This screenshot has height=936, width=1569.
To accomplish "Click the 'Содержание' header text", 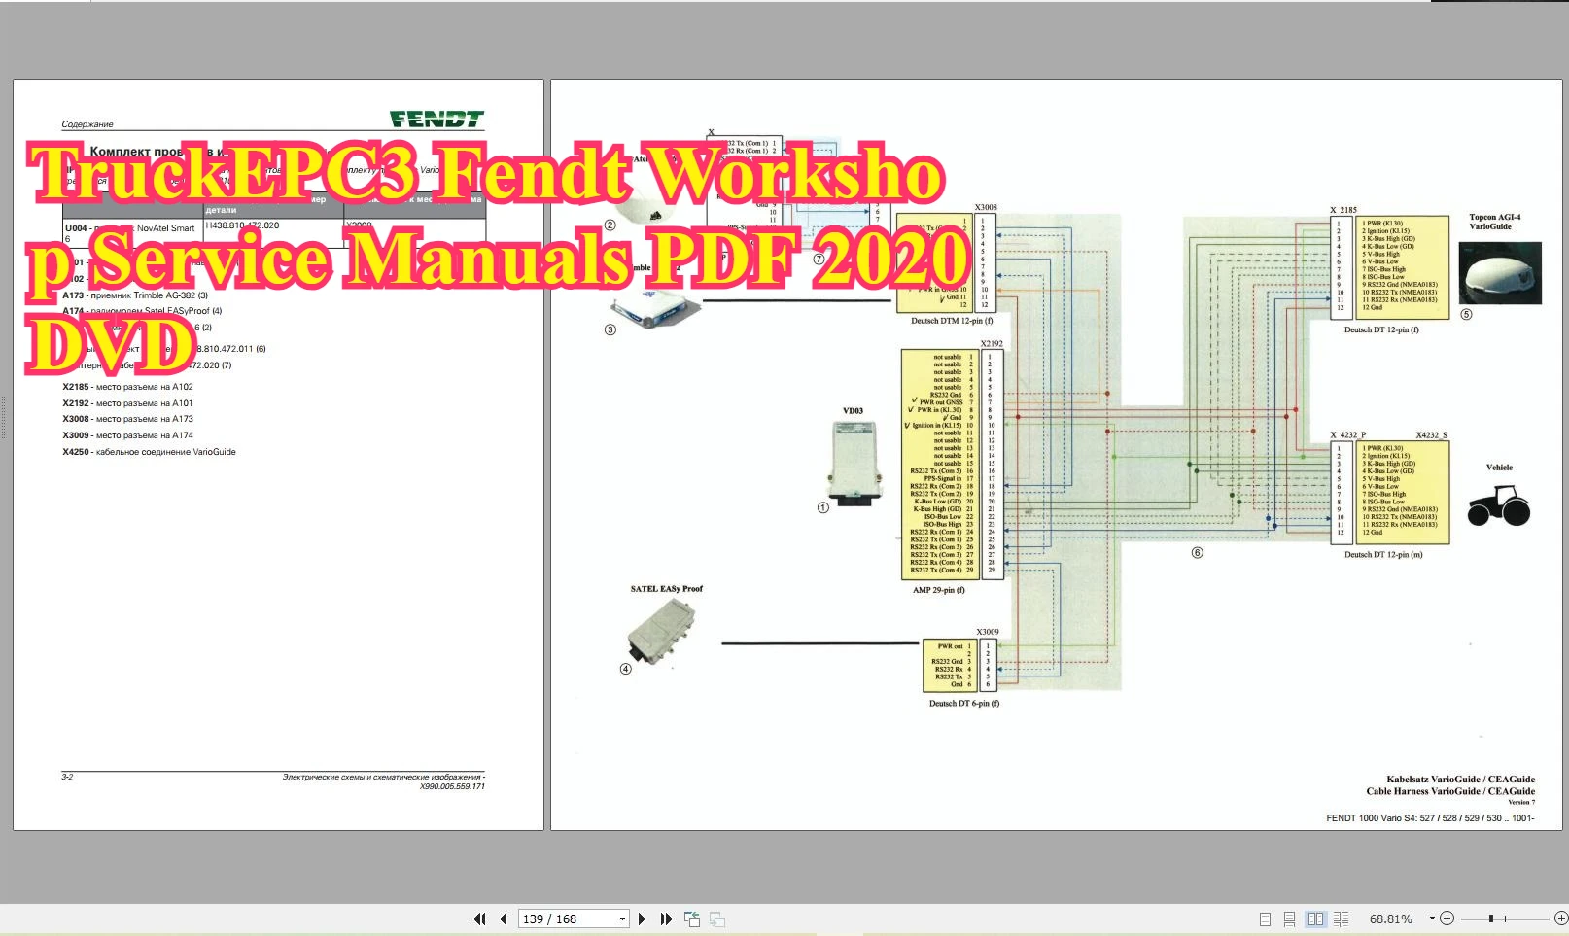I will coord(87,124).
